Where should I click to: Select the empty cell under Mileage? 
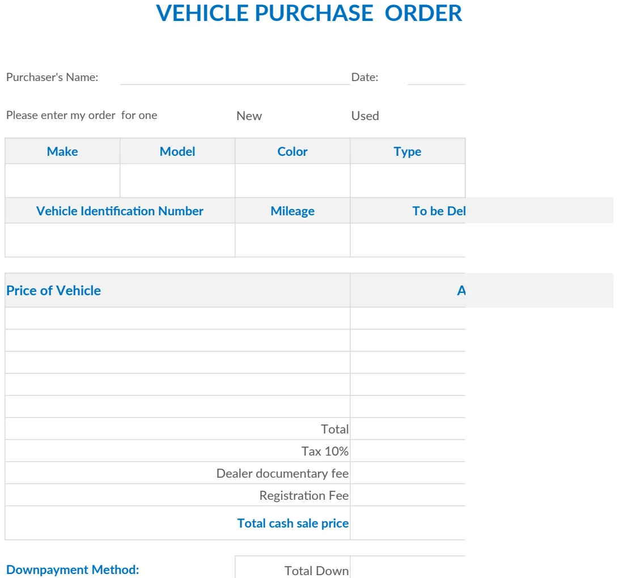click(x=293, y=240)
